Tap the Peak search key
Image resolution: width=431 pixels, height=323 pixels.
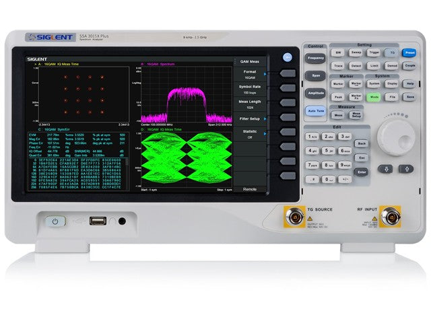click(x=338, y=97)
